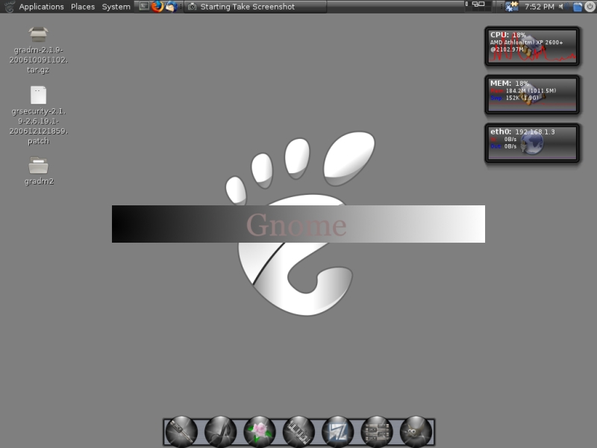Select the gradm-2.1.9 tar.gz archive icon
The image size is (597, 448).
(38, 34)
